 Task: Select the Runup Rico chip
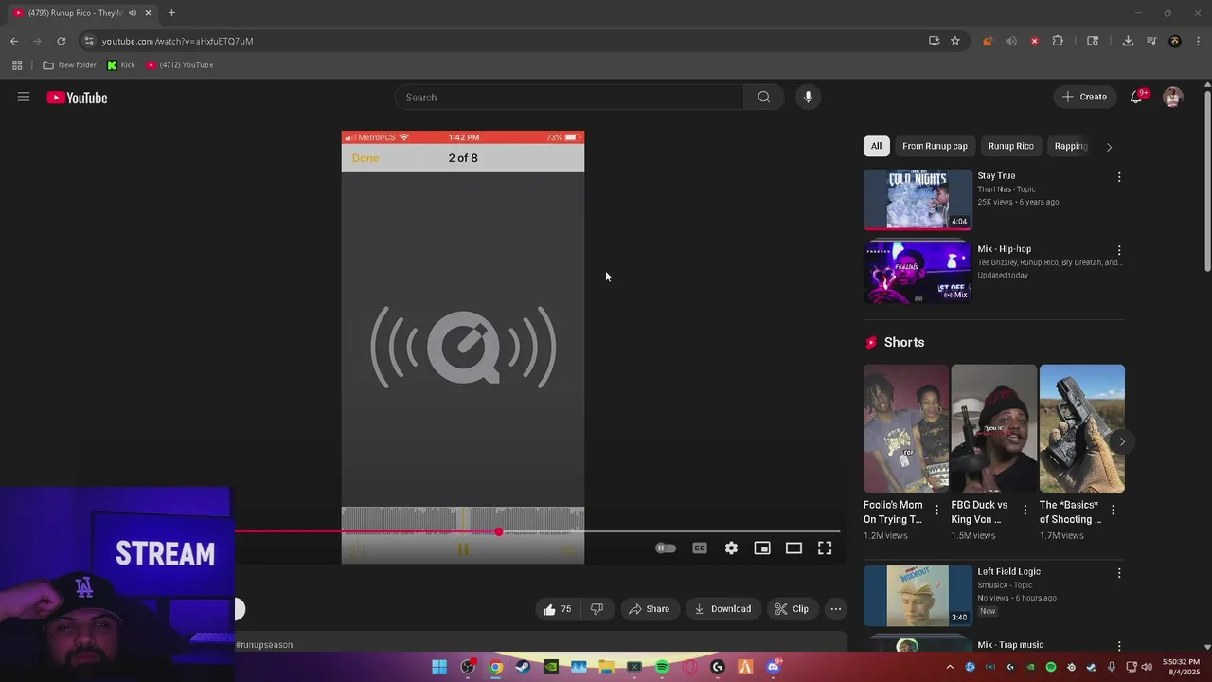1010,146
